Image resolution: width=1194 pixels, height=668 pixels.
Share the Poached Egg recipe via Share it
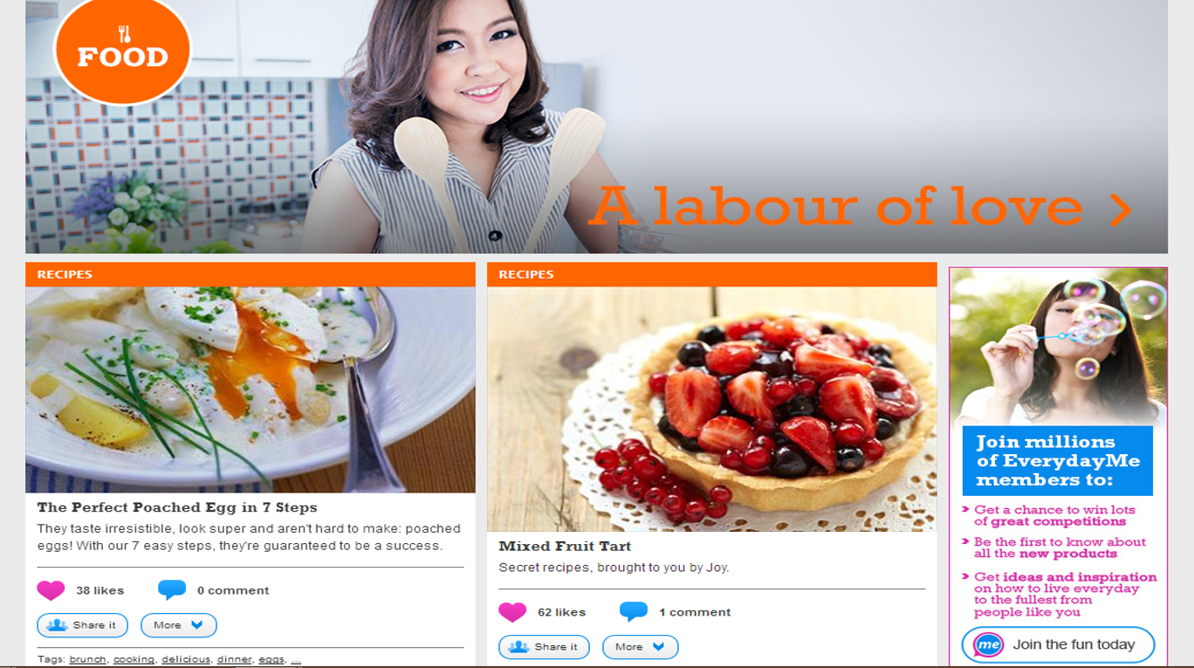pyautogui.click(x=82, y=625)
